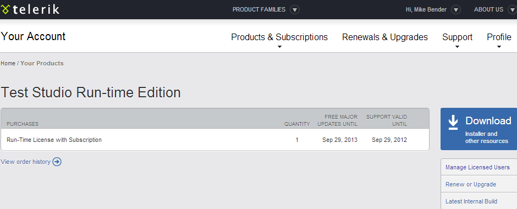Click the Telerik logo

point(30,9)
